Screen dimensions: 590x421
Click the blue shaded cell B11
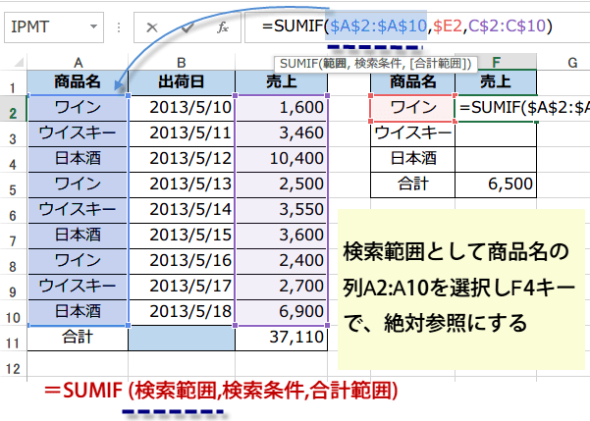click(182, 338)
